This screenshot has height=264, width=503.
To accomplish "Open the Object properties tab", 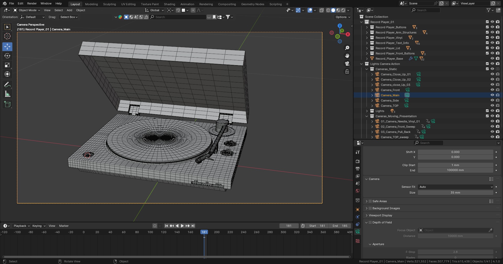I will (x=358, y=210).
